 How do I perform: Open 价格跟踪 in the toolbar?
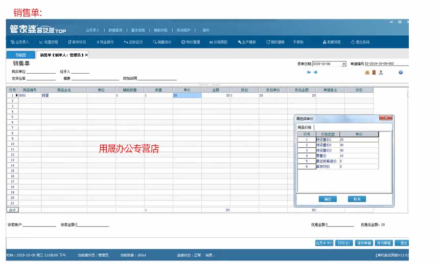(x=218, y=42)
